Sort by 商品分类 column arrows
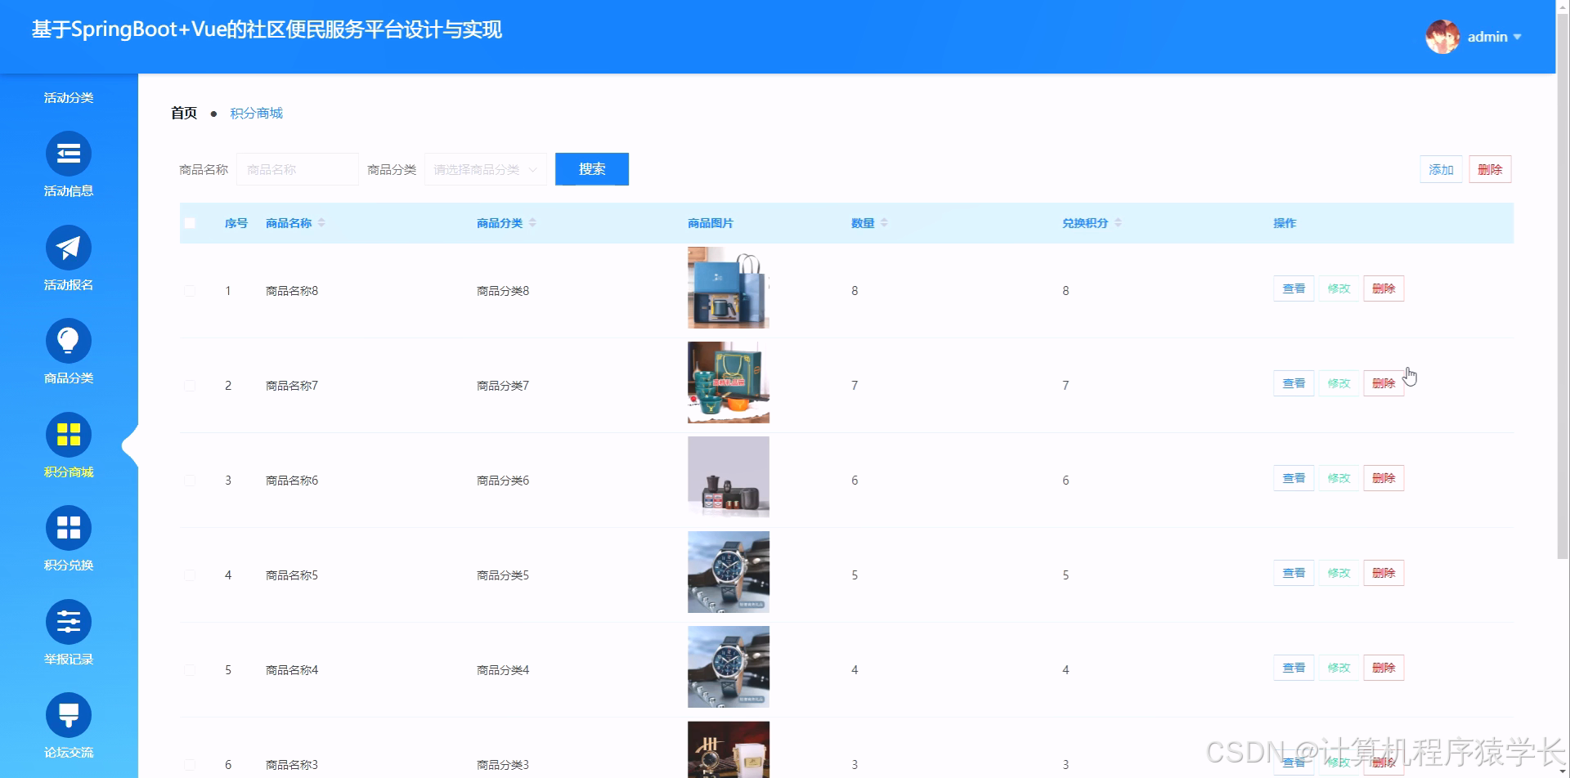 (x=532, y=223)
